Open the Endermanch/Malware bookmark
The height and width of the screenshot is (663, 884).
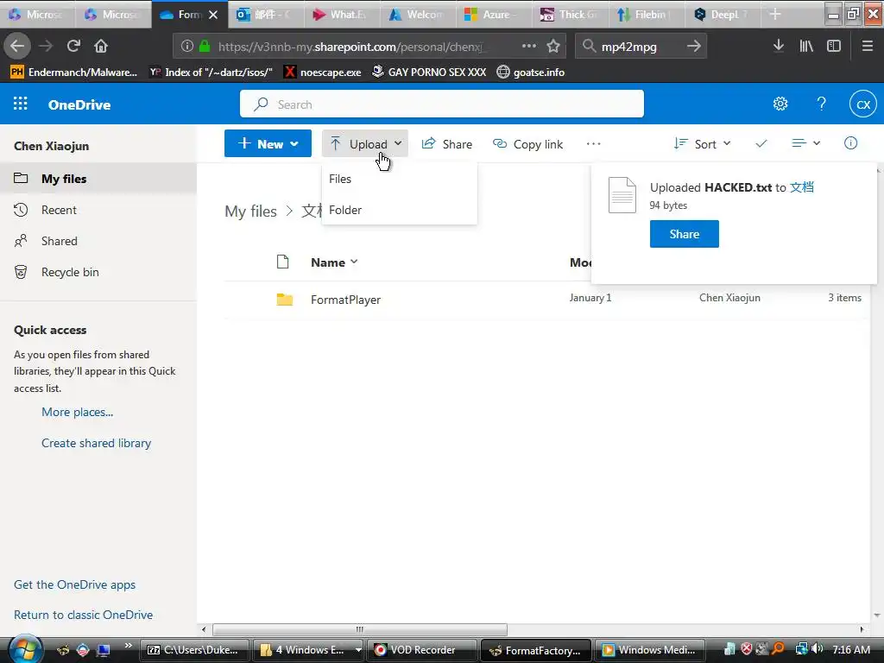(74, 73)
